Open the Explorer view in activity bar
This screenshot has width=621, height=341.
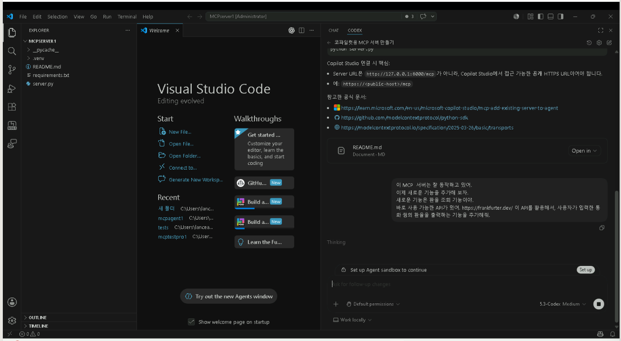[12, 33]
